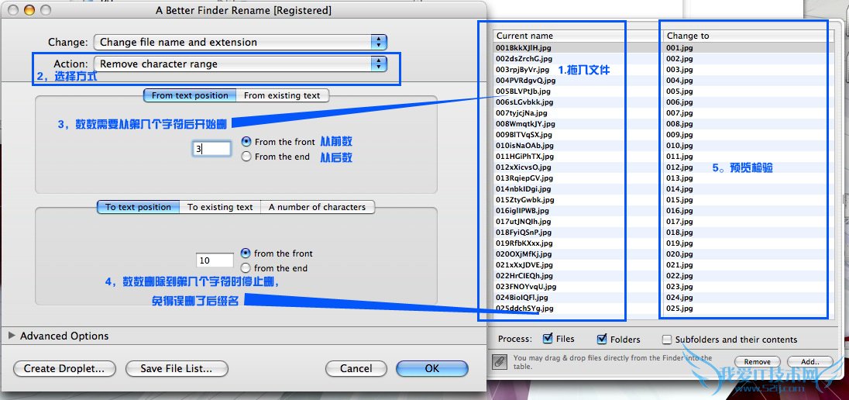Click the end position field containing 10
849x400 pixels.
pyautogui.click(x=215, y=260)
